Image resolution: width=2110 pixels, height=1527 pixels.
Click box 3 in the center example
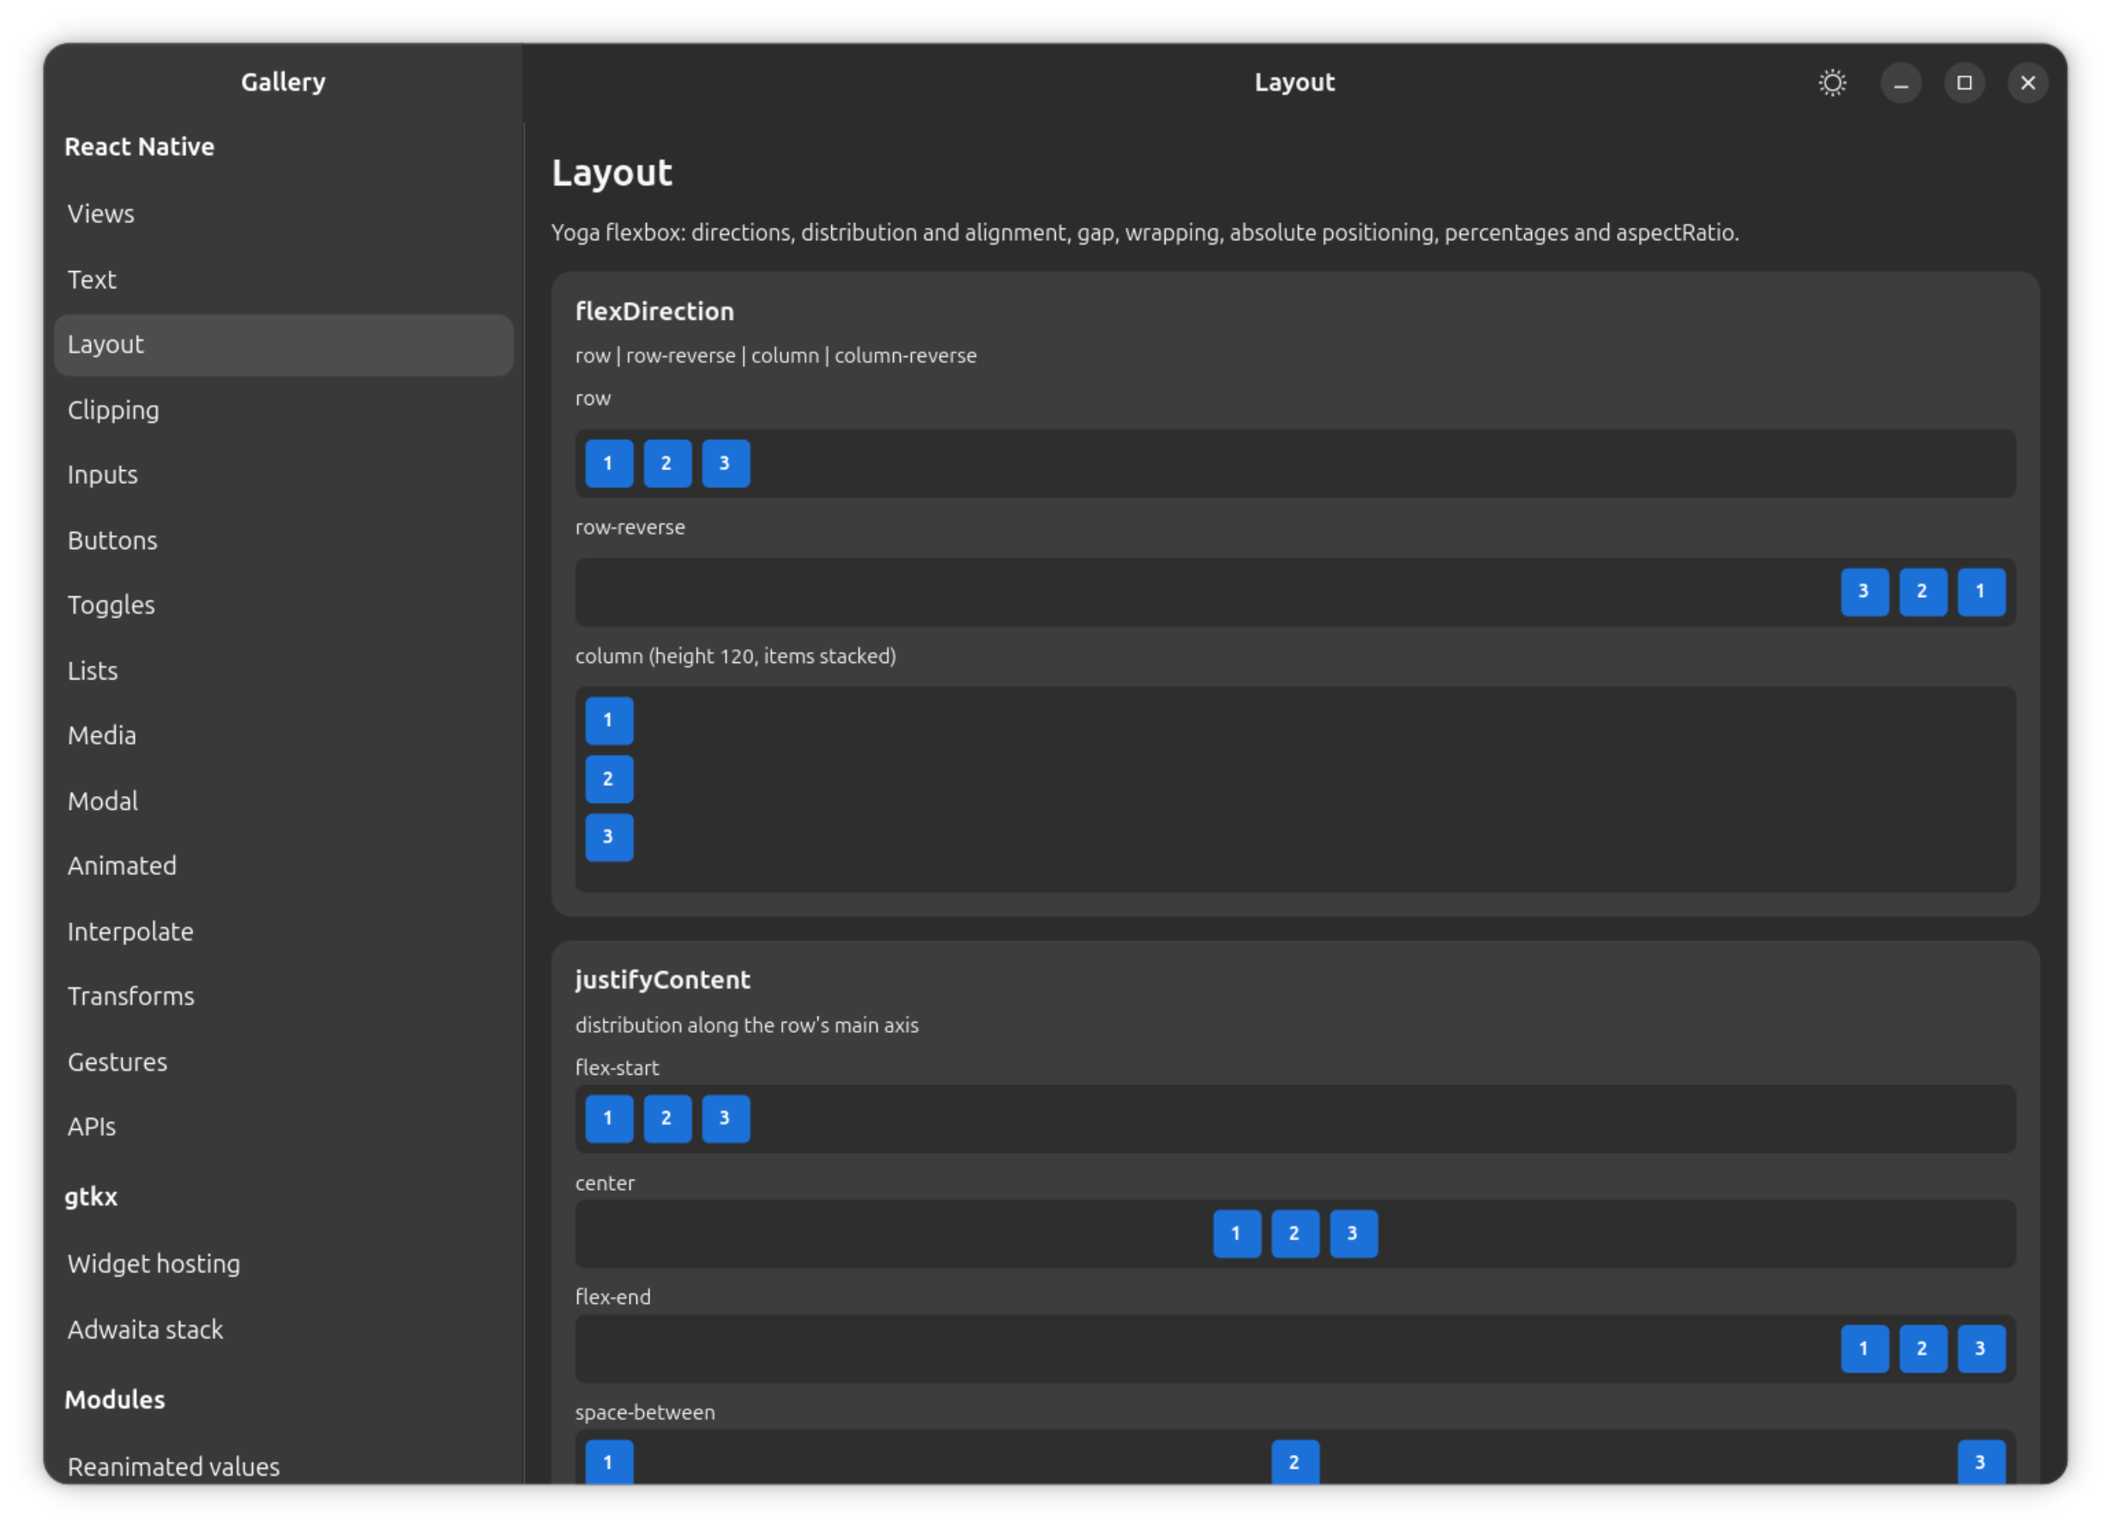click(x=1353, y=1234)
